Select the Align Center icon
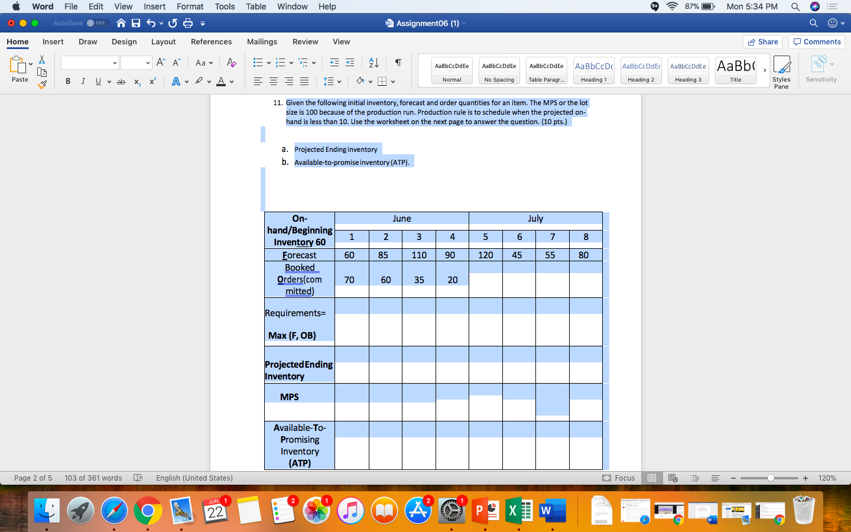Image resolution: width=851 pixels, height=532 pixels. [274, 81]
